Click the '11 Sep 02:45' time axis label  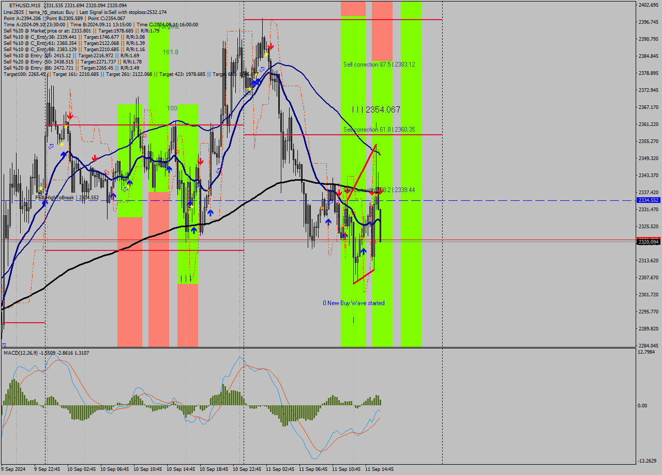point(280,469)
